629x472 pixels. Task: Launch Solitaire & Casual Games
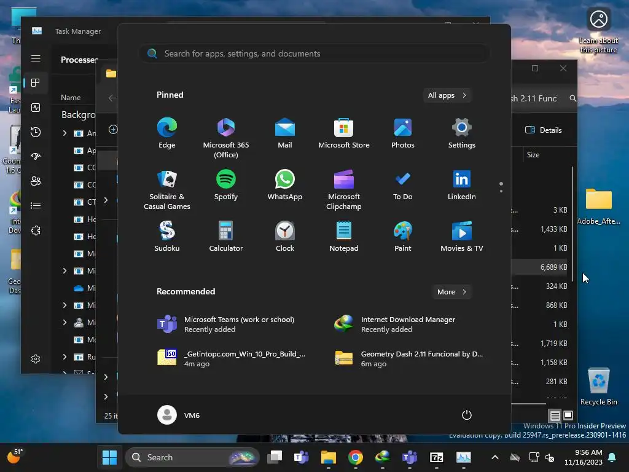click(167, 189)
